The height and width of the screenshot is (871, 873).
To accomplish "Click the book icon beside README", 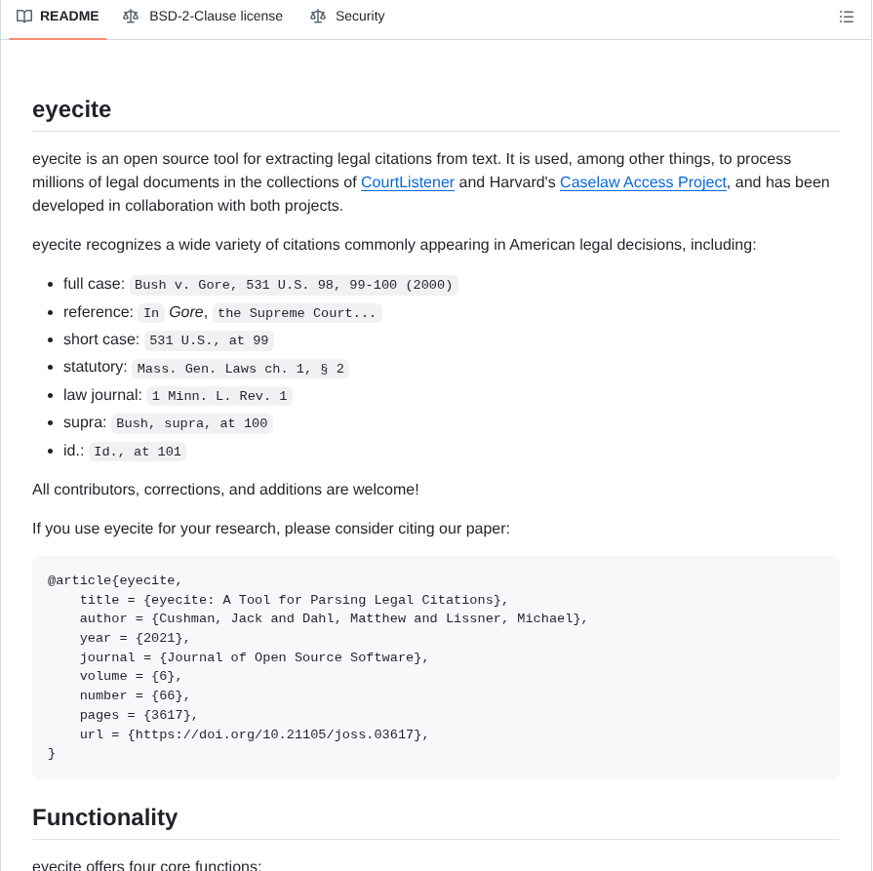I will [23, 16].
